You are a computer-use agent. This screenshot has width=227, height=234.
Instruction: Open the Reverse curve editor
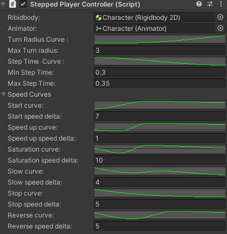click(160, 215)
